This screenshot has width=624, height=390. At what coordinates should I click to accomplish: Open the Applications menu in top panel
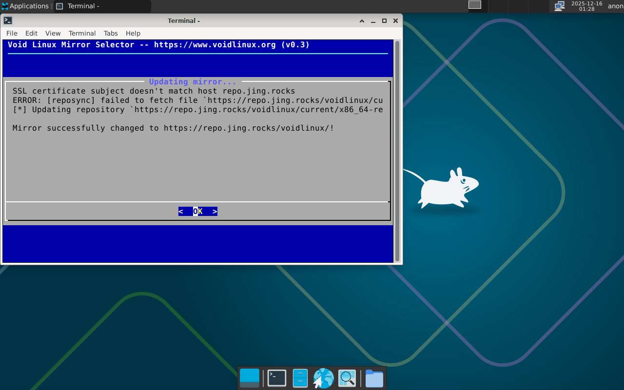pyautogui.click(x=25, y=6)
